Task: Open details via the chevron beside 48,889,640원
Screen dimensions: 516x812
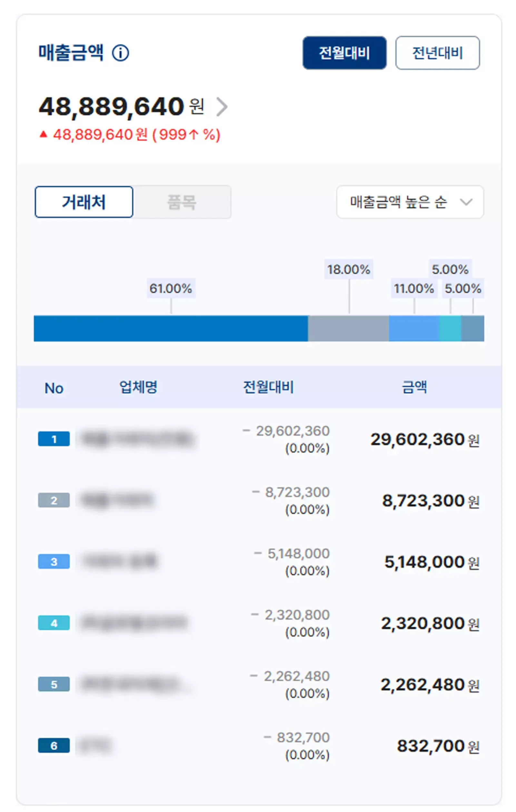Action: point(223,106)
